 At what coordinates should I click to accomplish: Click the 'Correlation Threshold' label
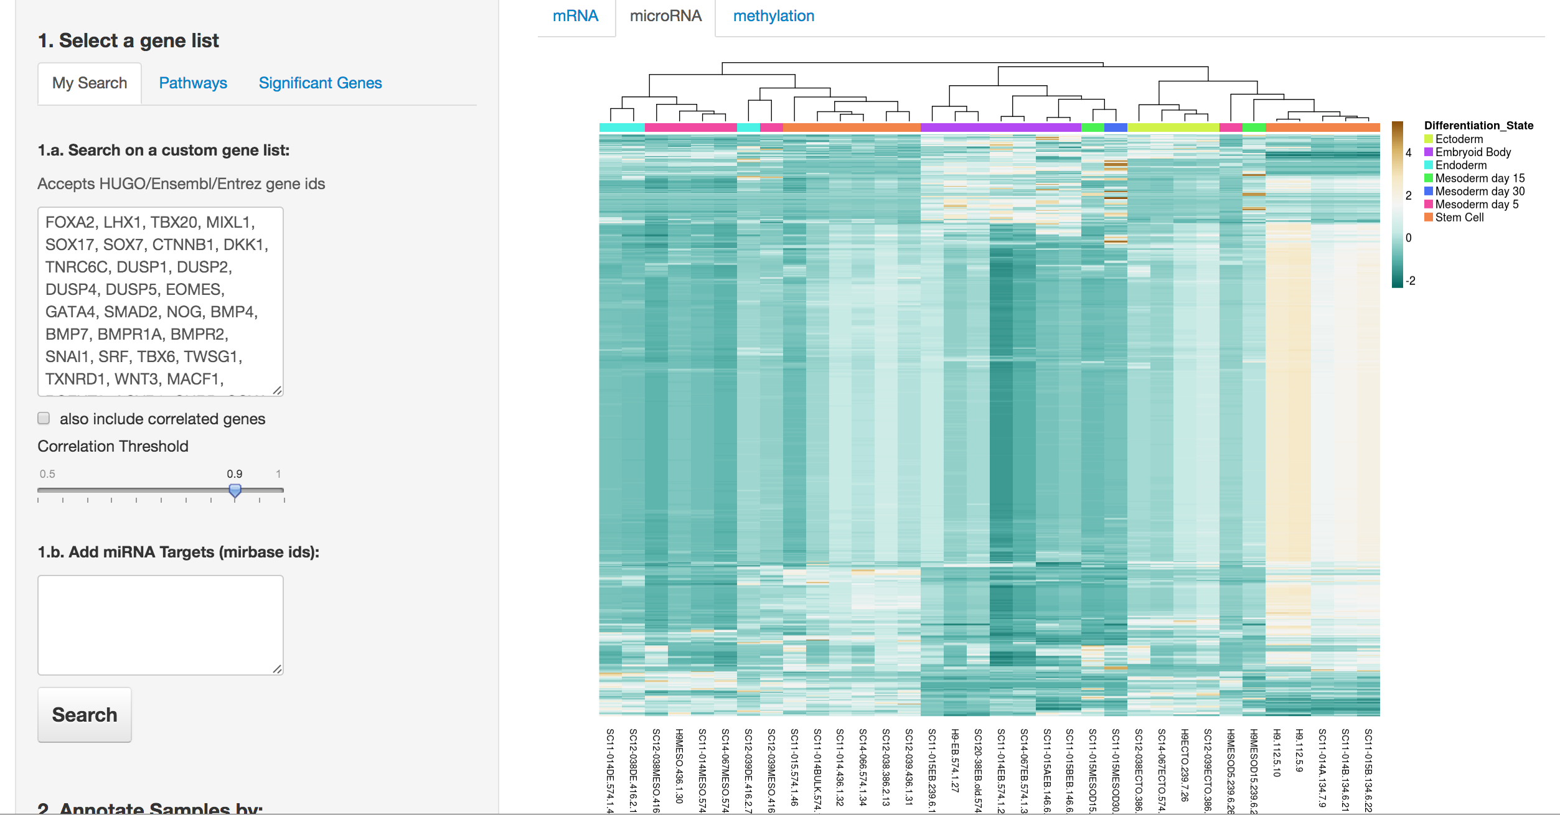click(x=113, y=447)
